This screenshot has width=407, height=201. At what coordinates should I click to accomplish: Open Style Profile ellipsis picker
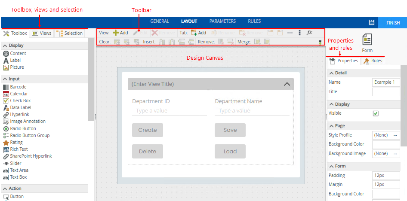pyautogui.click(x=395, y=135)
